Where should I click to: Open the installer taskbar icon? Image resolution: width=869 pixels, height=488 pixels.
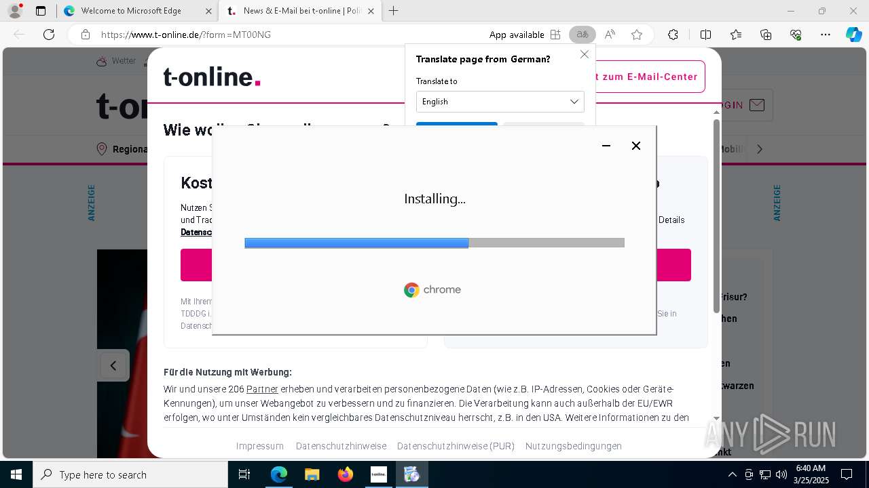click(411, 474)
